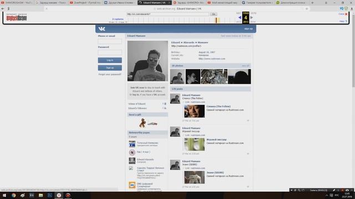Open the Photoshop icon on the taskbar

point(50,195)
